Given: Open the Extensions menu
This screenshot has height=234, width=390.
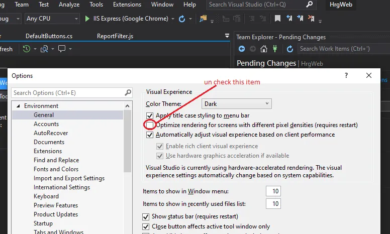Looking at the screenshot, I should click(127, 5).
